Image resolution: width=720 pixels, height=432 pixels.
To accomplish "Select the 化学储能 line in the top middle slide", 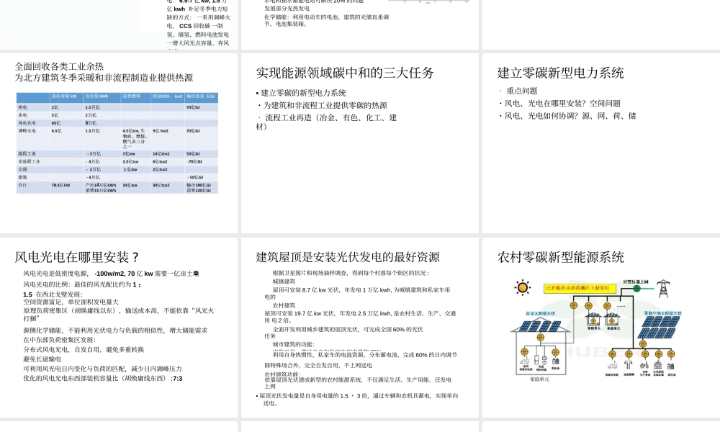I will 326,20.
